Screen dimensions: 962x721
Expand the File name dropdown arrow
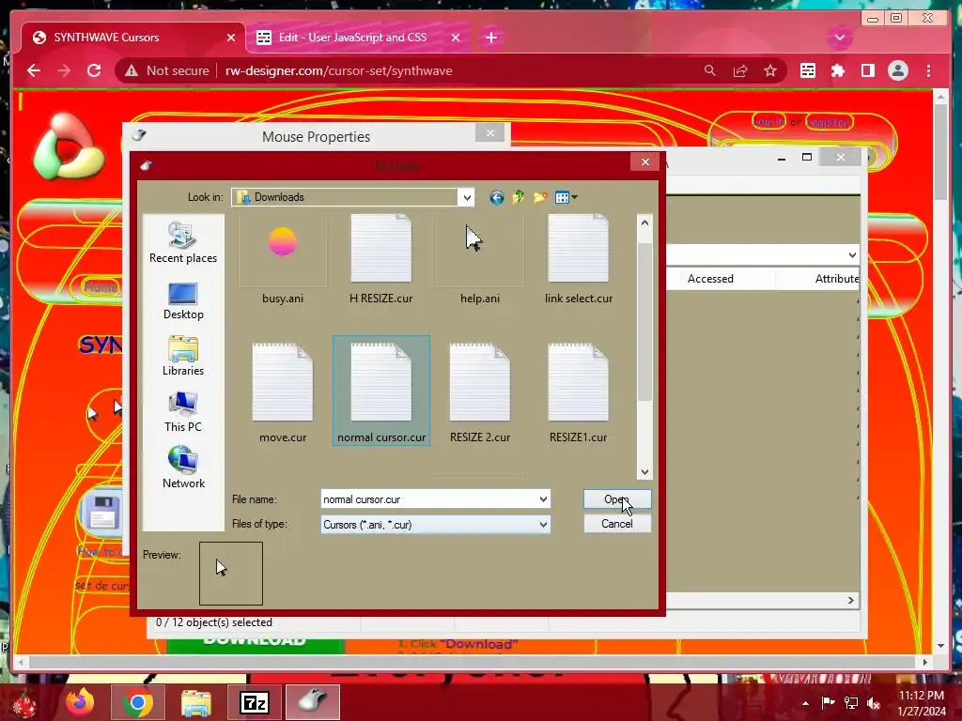(x=543, y=499)
